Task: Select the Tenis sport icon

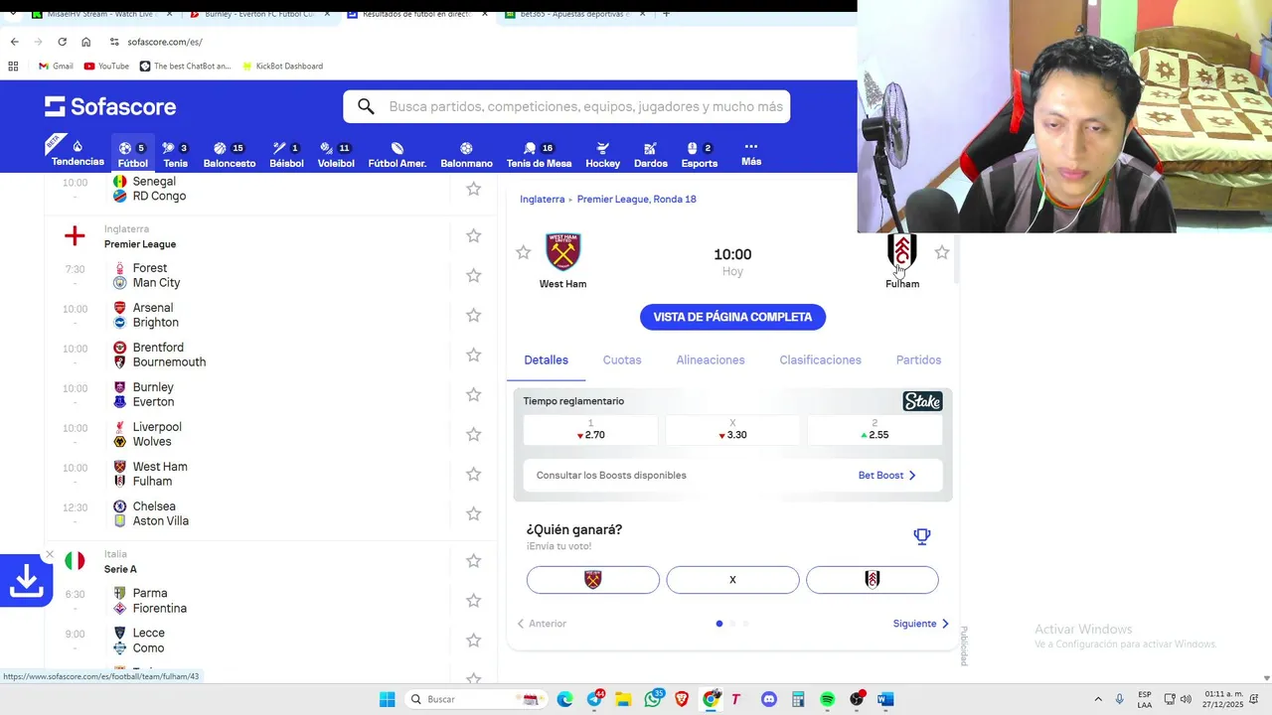Action: [x=175, y=154]
